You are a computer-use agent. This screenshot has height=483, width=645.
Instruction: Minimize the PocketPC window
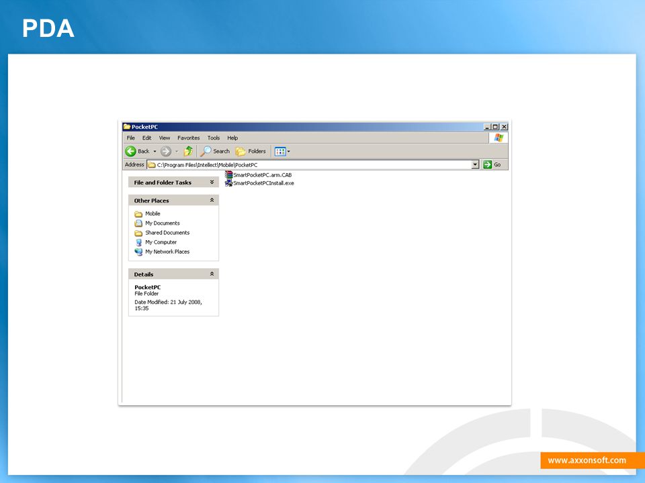(x=487, y=127)
